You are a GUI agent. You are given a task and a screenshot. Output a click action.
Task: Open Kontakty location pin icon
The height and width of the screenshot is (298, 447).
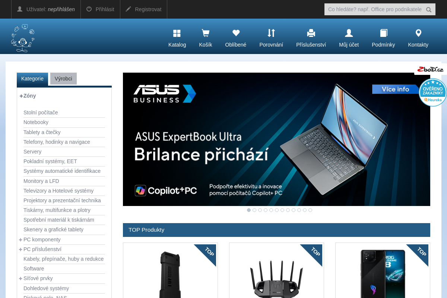tap(418, 33)
